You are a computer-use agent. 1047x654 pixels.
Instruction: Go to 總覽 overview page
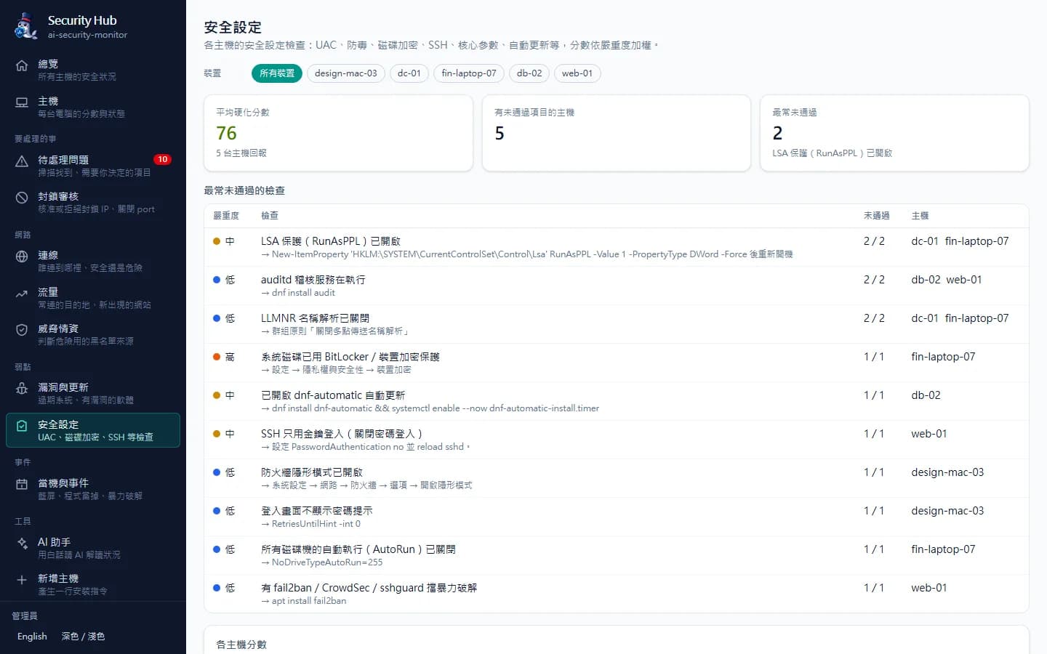(93, 70)
